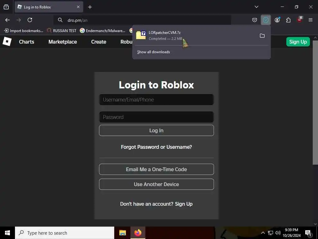The width and height of the screenshot is (318, 239).
Task: Open the Endermanch/Malware bookmark
Action: [102, 31]
